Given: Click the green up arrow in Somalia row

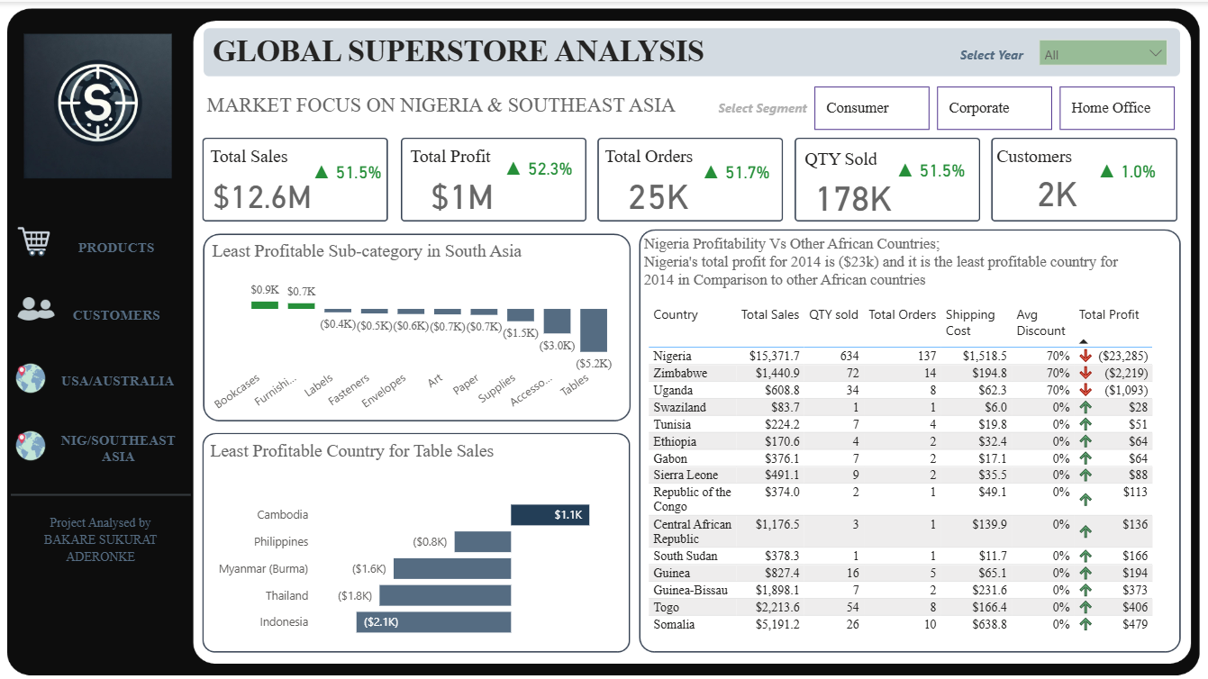Looking at the screenshot, I should 1085,624.
